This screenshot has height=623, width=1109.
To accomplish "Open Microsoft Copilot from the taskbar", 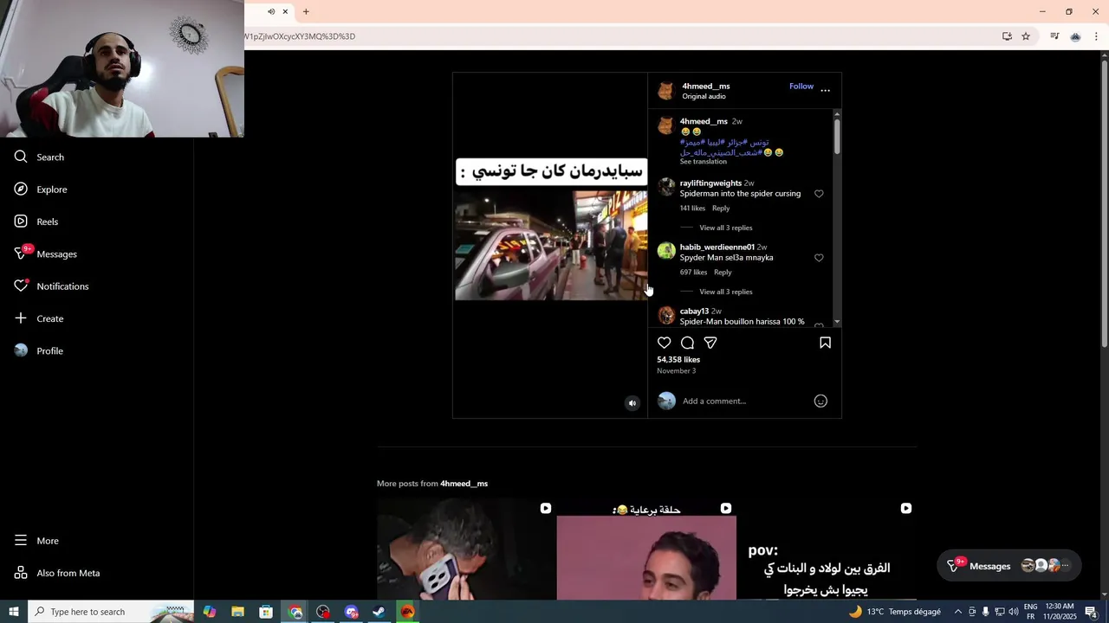I will pyautogui.click(x=210, y=612).
